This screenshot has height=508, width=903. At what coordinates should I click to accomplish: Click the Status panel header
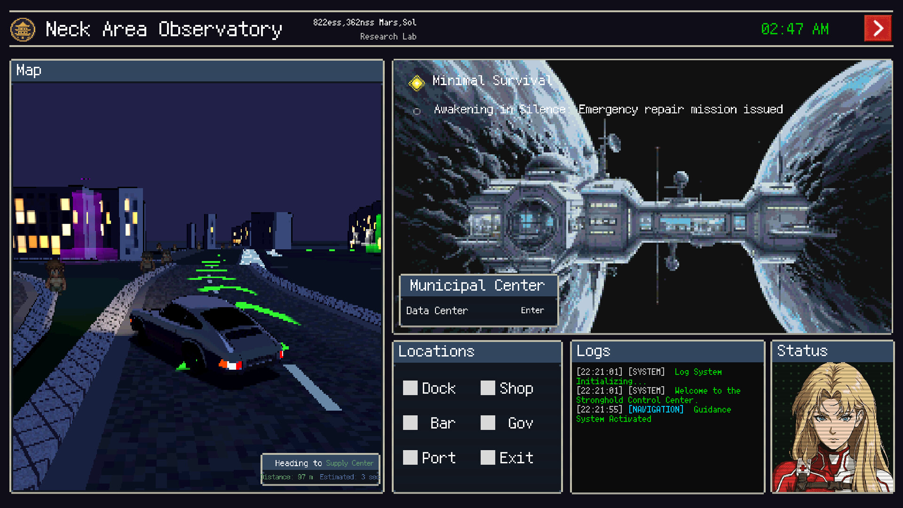coord(832,351)
